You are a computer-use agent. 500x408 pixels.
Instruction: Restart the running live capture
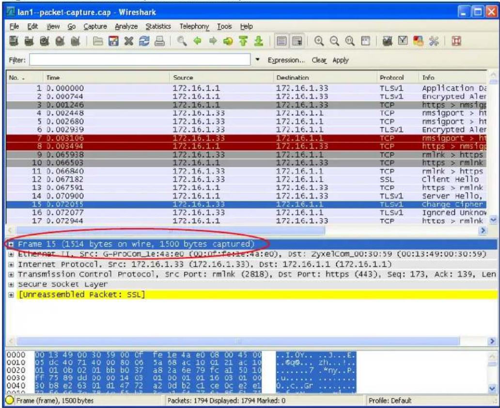pyautogui.click(x=75, y=41)
